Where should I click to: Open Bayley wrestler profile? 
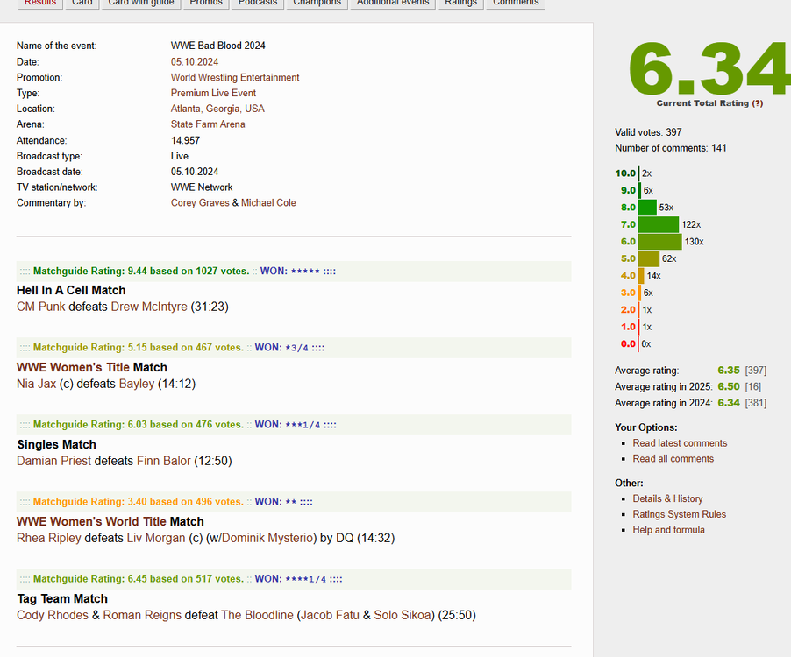coord(137,384)
